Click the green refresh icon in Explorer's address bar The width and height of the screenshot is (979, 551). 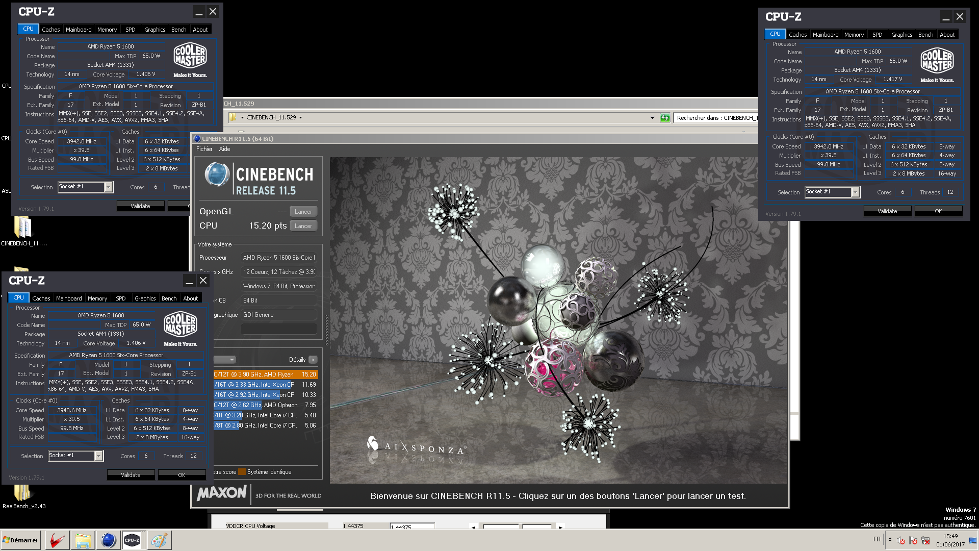pos(665,118)
